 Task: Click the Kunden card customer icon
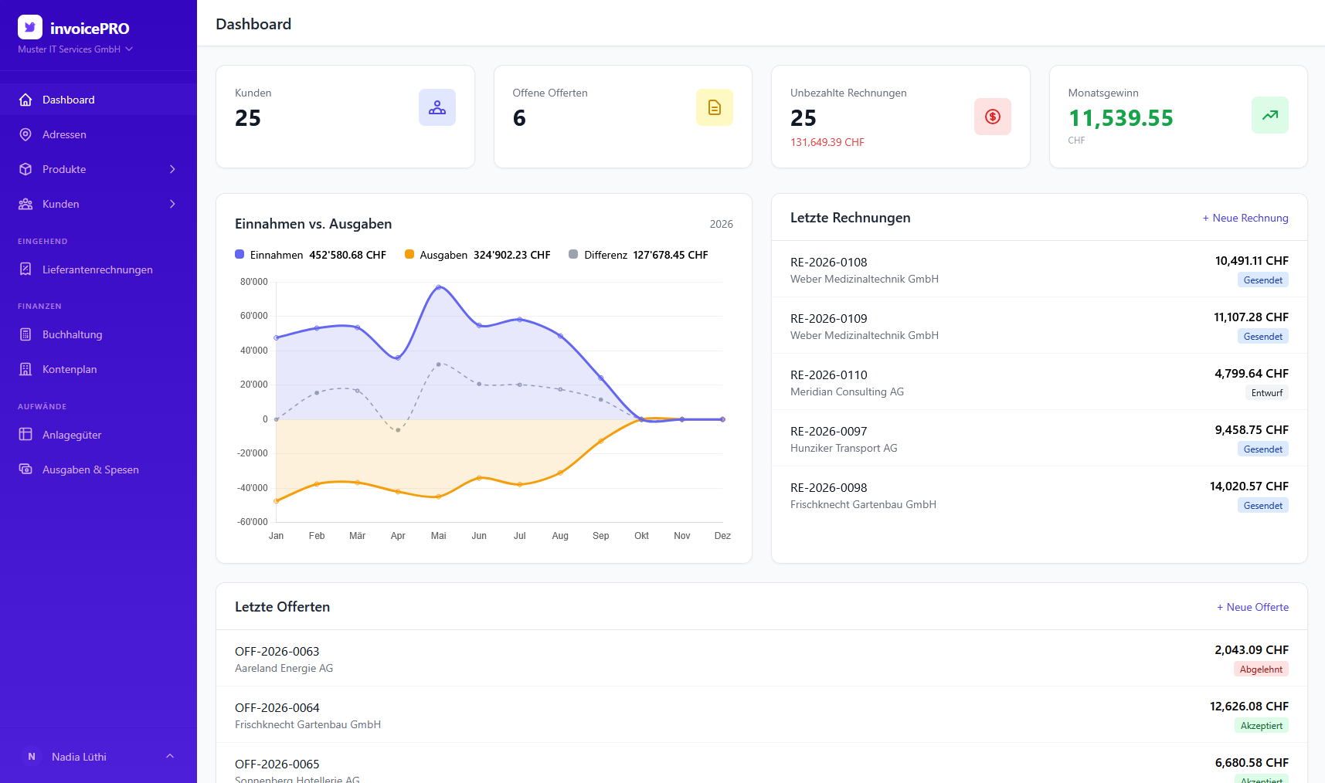pyautogui.click(x=437, y=107)
